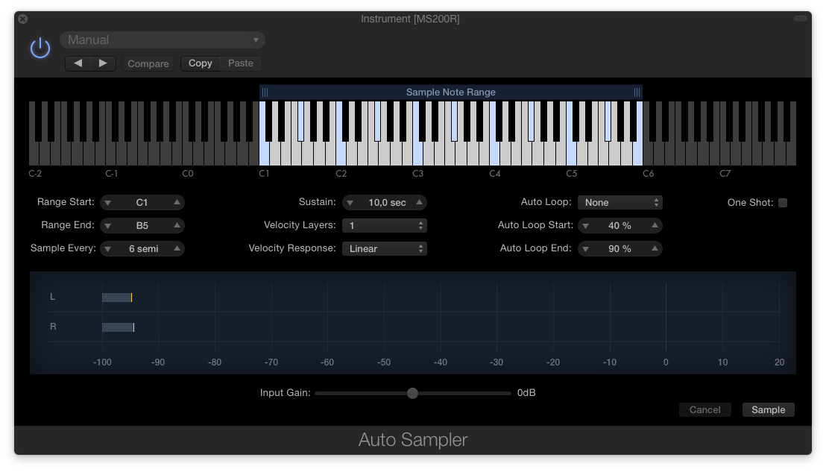
Task: Click Auto Loop End value 90 %
Action: [x=619, y=248]
